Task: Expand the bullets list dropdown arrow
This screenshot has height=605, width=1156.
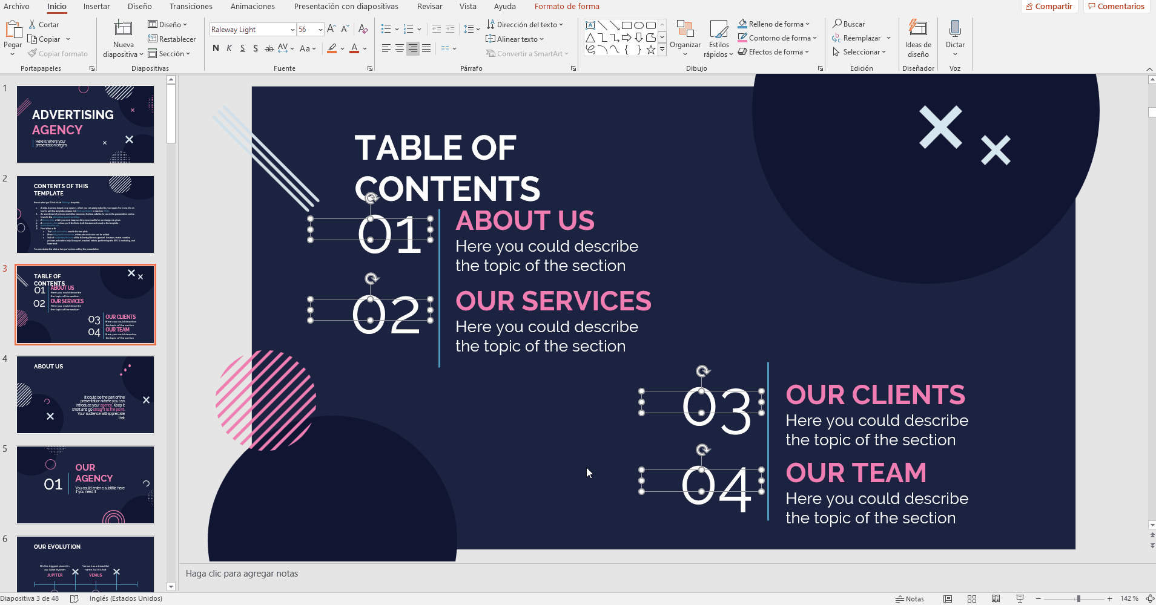Action: point(397,29)
